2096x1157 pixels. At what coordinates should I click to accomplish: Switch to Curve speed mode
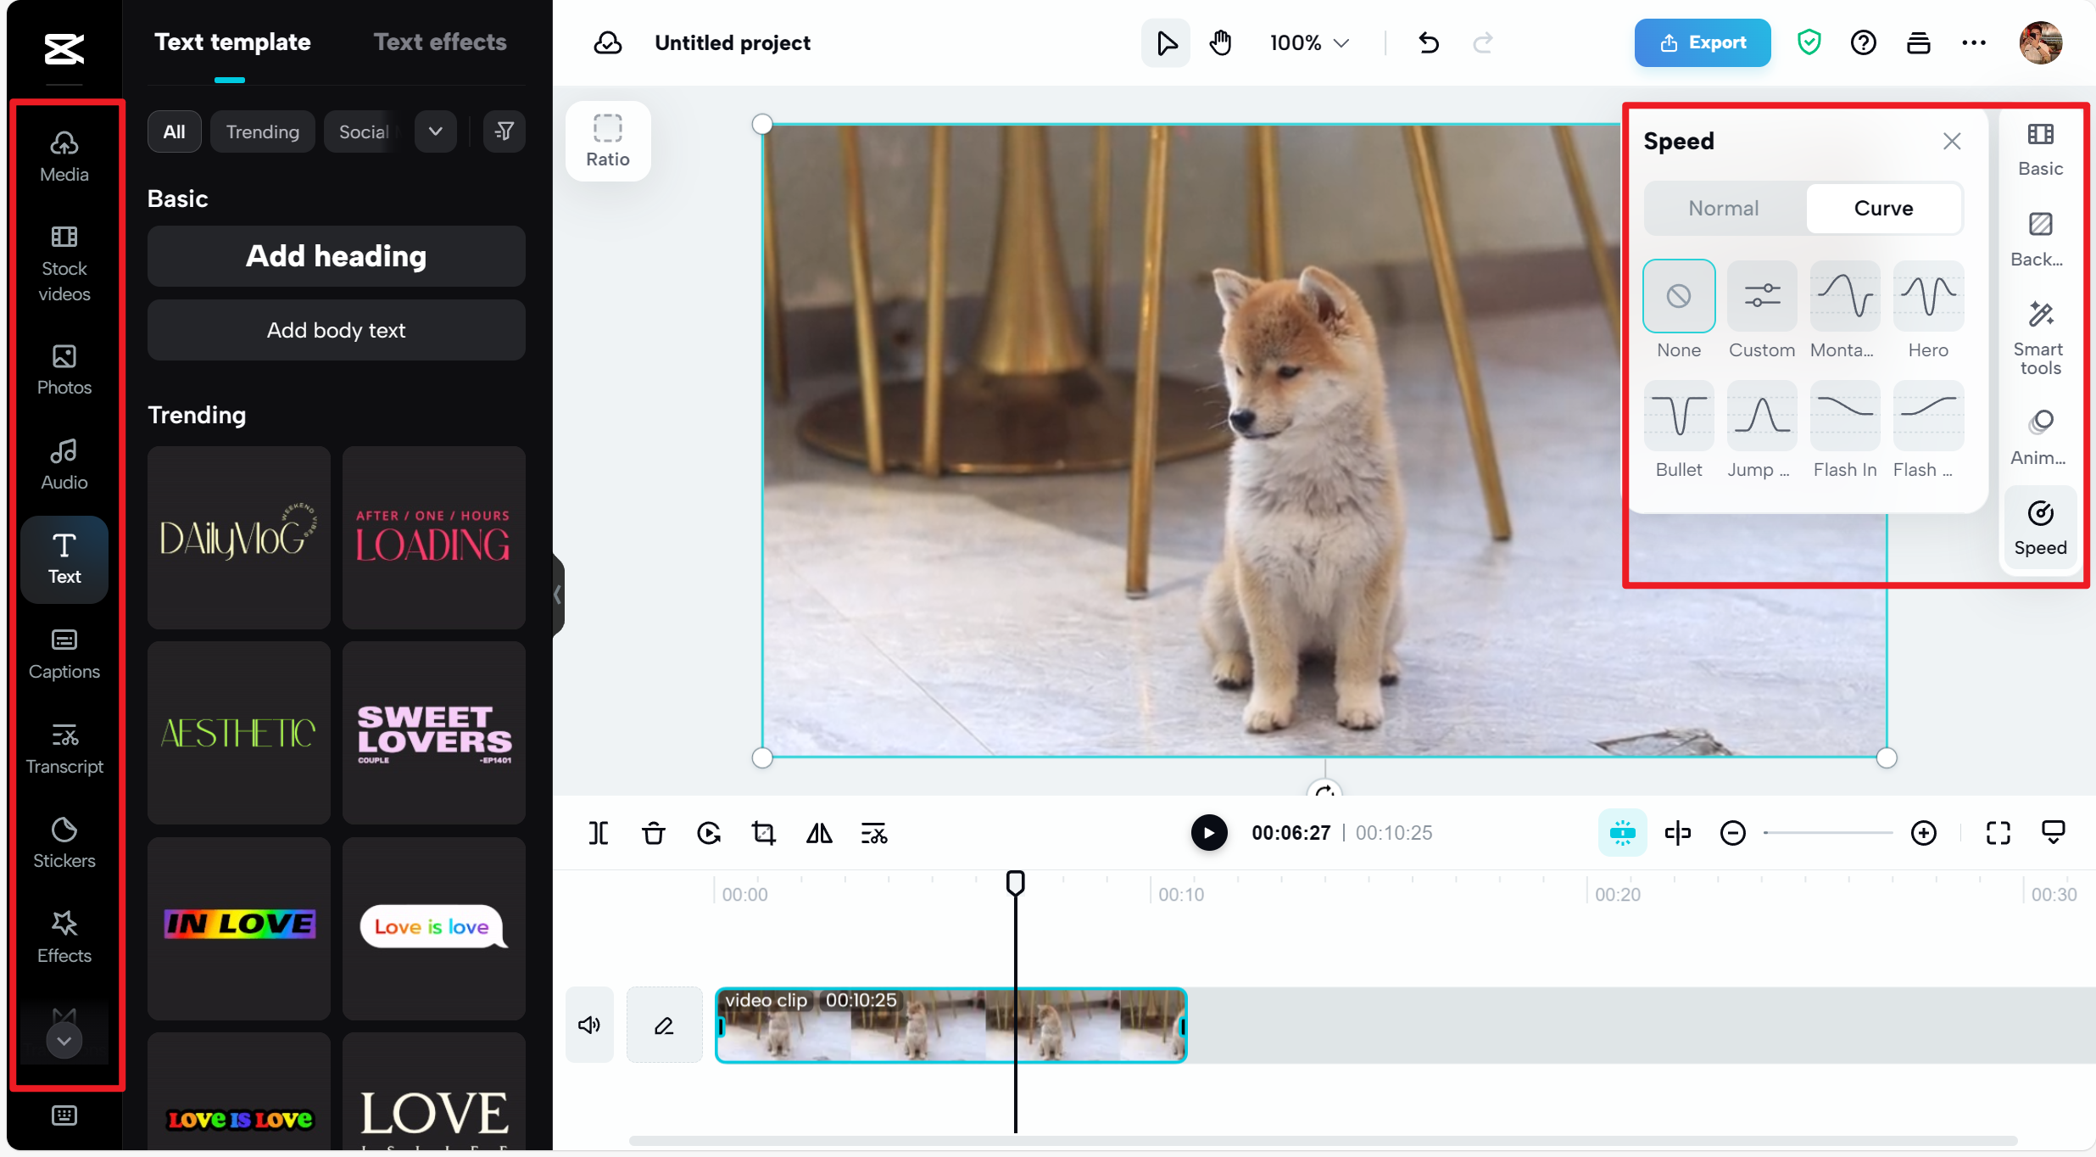(x=1882, y=208)
